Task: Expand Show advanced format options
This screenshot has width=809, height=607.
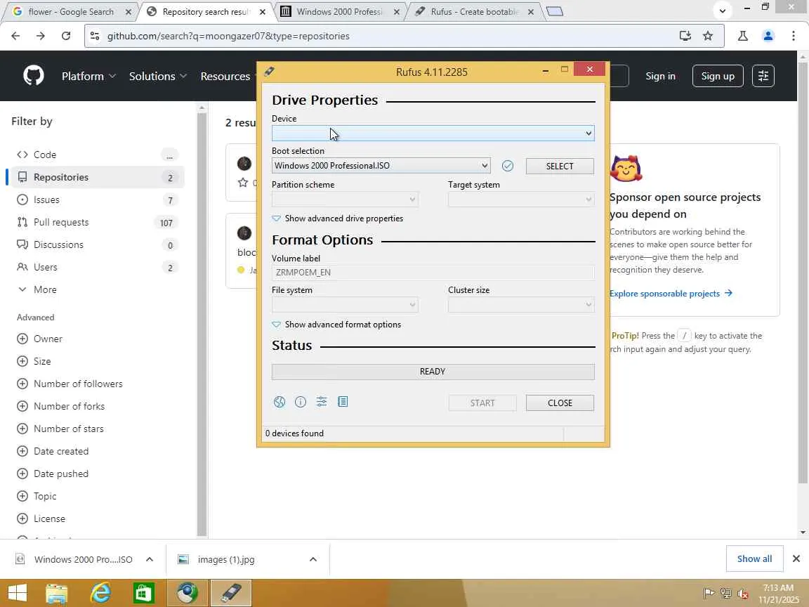Action: click(336, 325)
